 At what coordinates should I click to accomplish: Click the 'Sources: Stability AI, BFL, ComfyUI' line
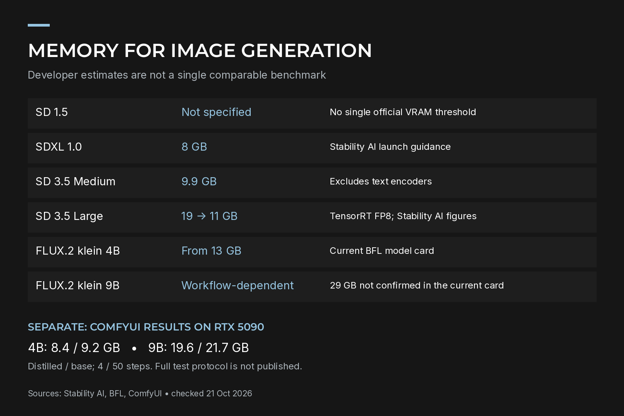pos(95,393)
